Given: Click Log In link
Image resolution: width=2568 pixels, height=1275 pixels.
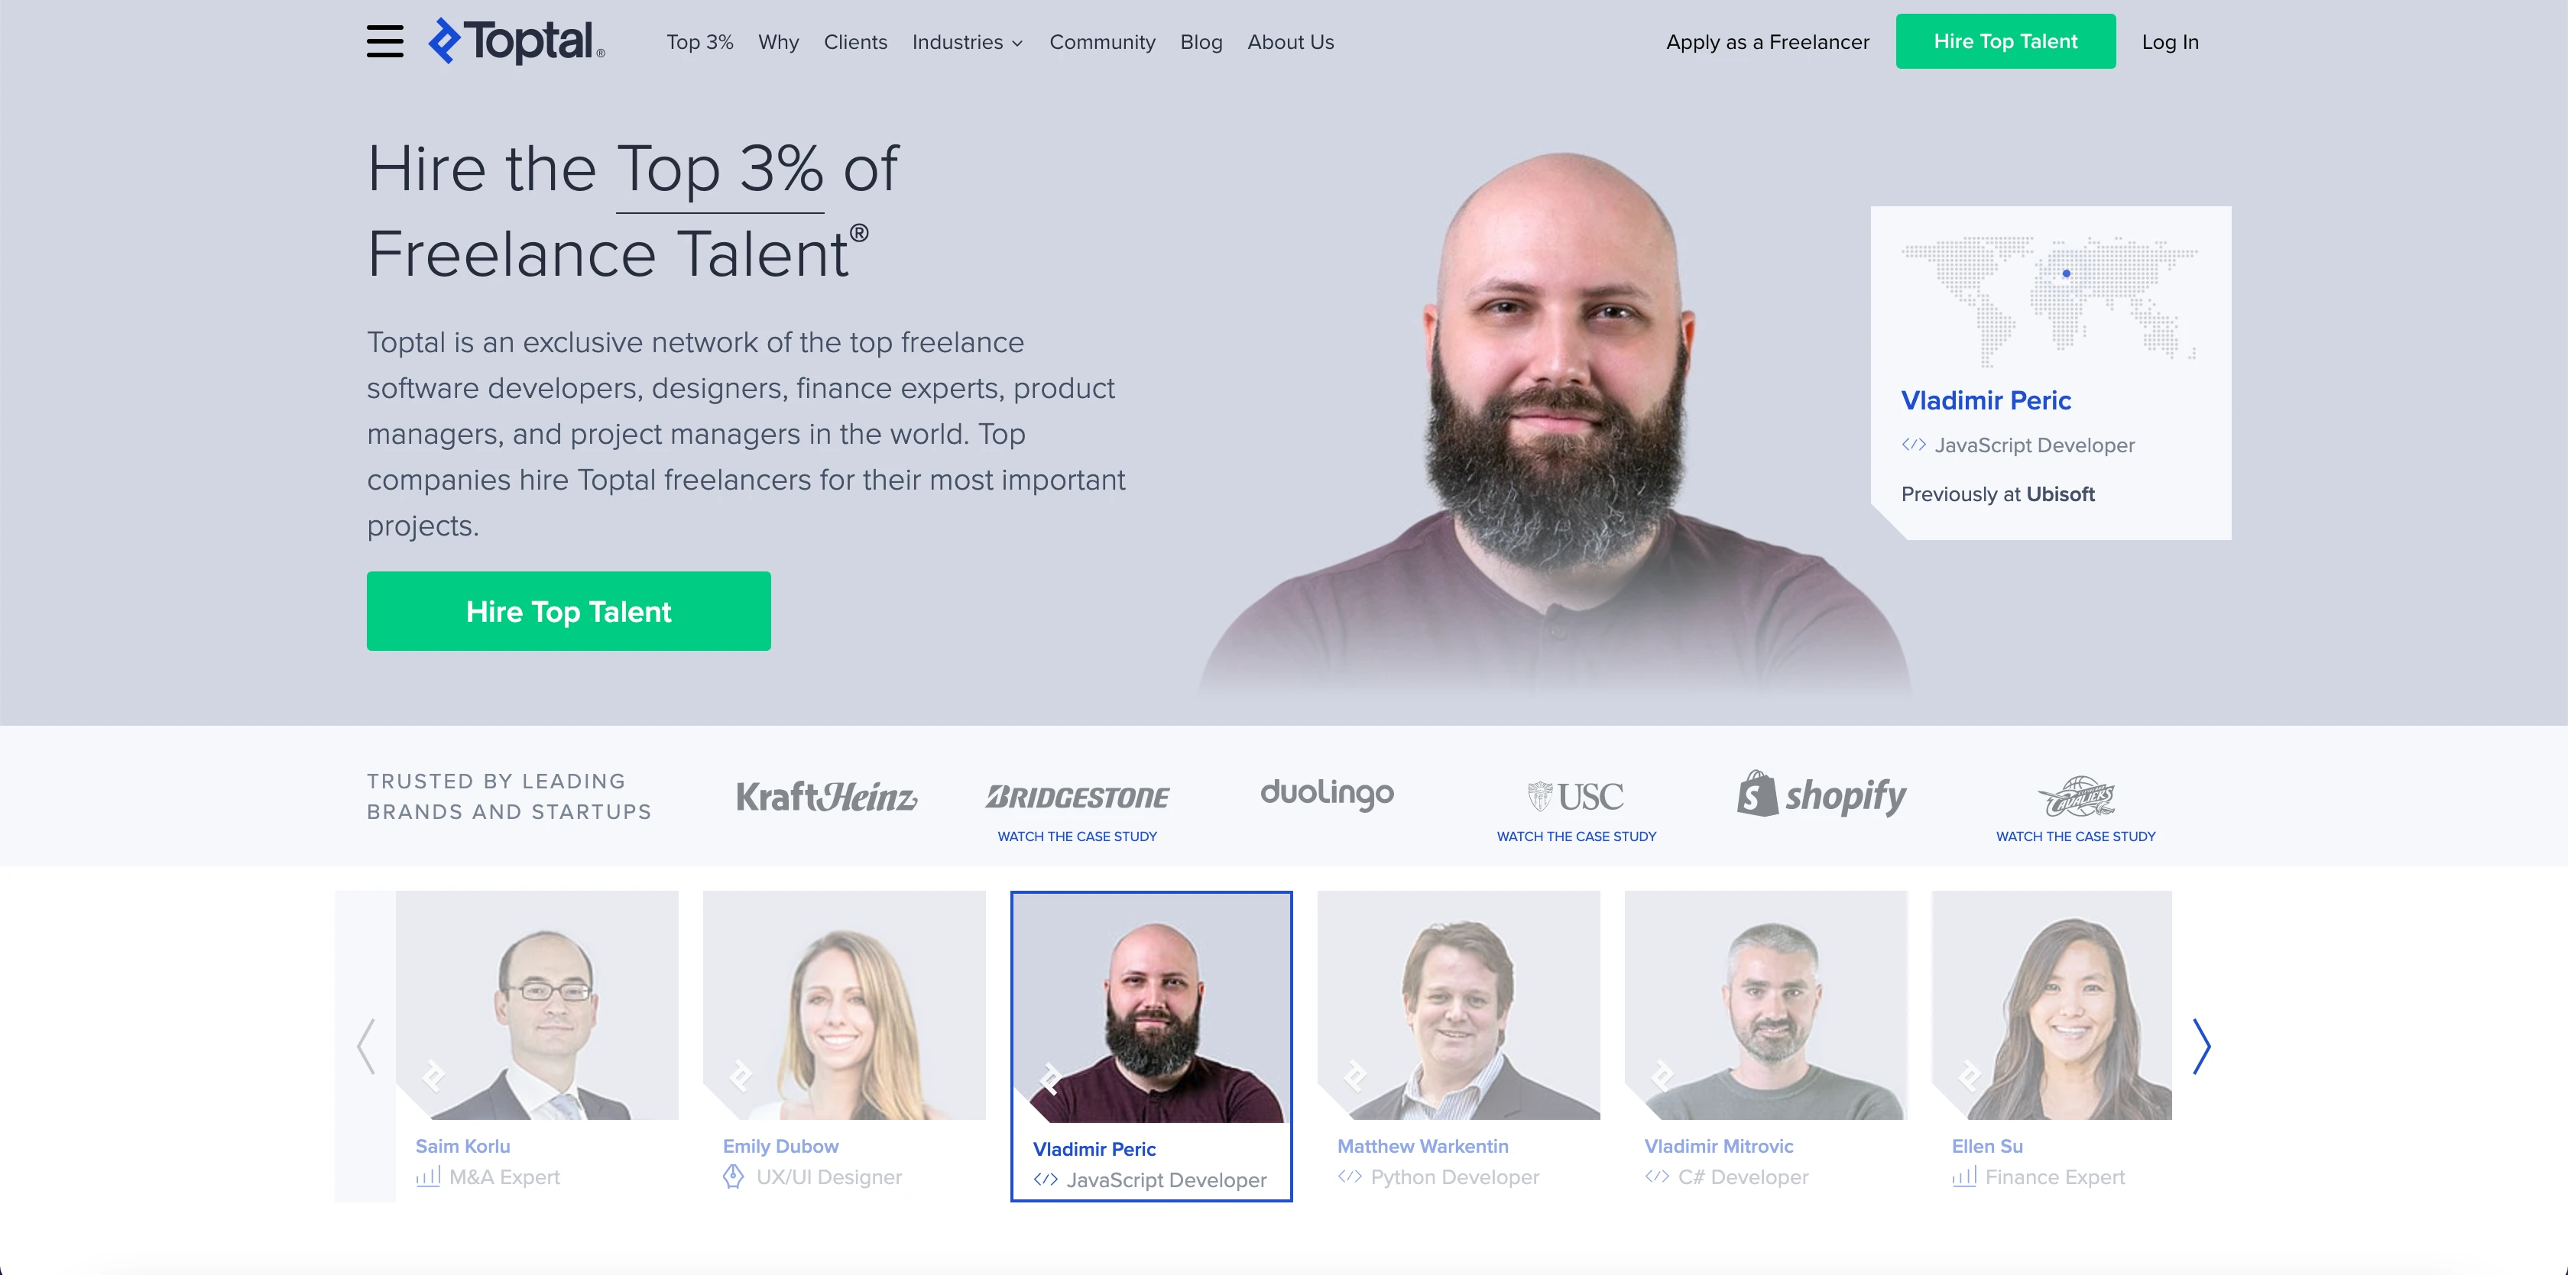Looking at the screenshot, I should 2169,42.
